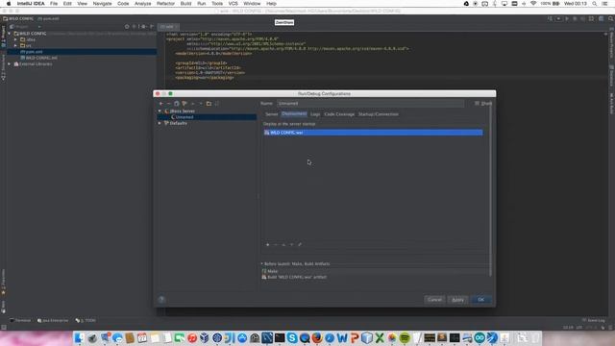Expand External Libraries in the project tree
The height and width of the screenshot is (346, 615).
(10, 64)
